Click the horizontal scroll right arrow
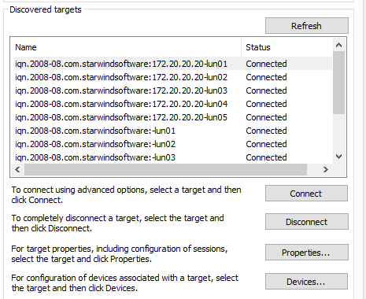 pos(326,170)
